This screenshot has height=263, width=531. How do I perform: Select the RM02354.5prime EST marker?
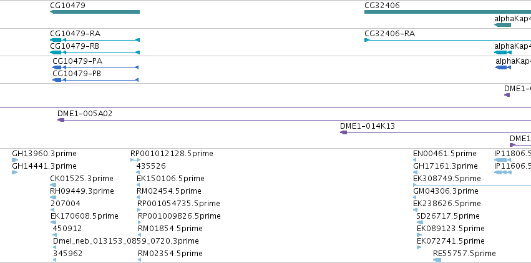click(140, 260)
